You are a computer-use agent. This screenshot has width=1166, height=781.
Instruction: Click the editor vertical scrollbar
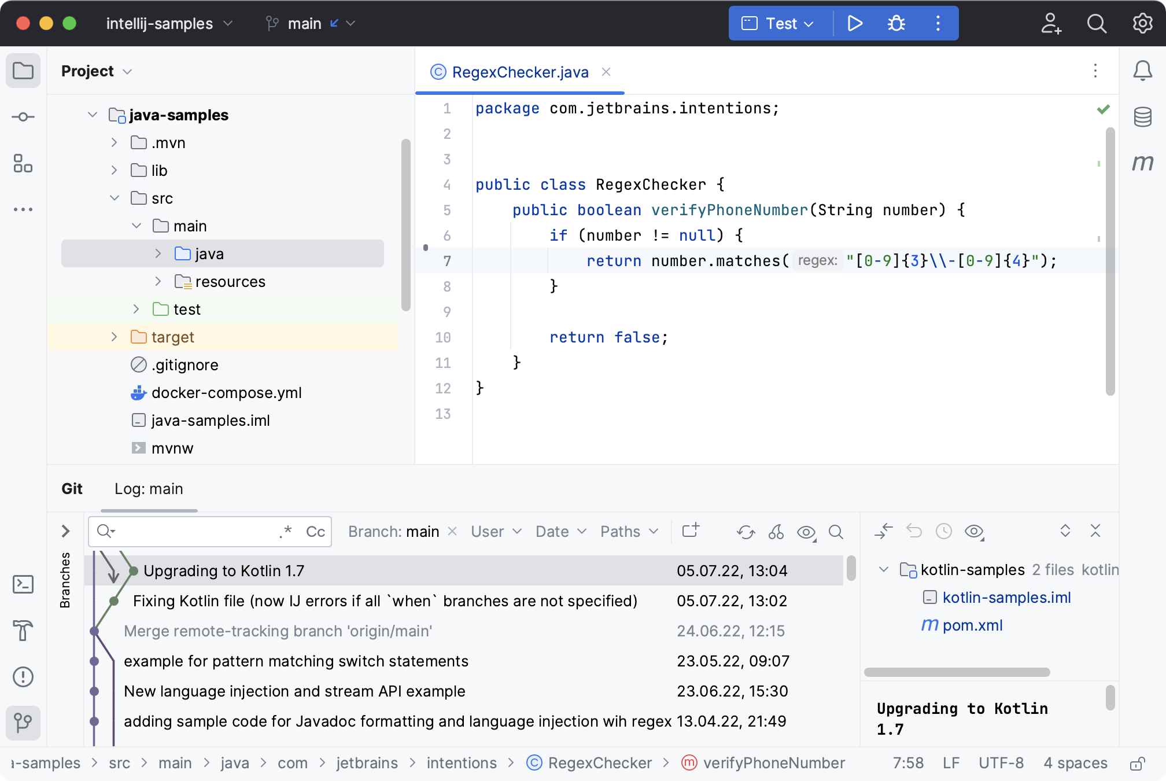[x=1110, y=261]
